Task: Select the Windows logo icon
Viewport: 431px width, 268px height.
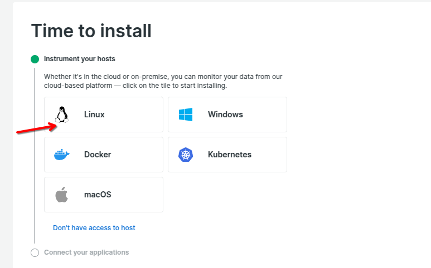Action: tap(186, 115)
